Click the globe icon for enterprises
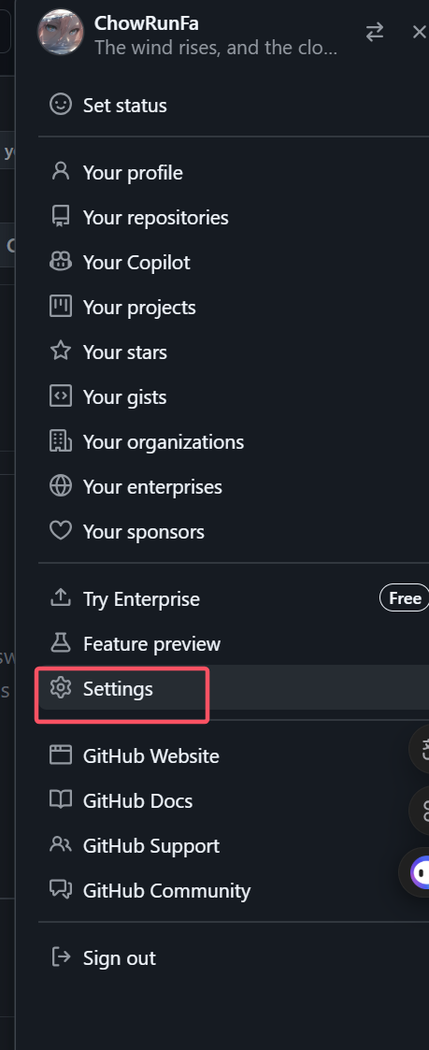This screenshot has width=429, height=1050. pyautogui.click(x=60, y=486)
